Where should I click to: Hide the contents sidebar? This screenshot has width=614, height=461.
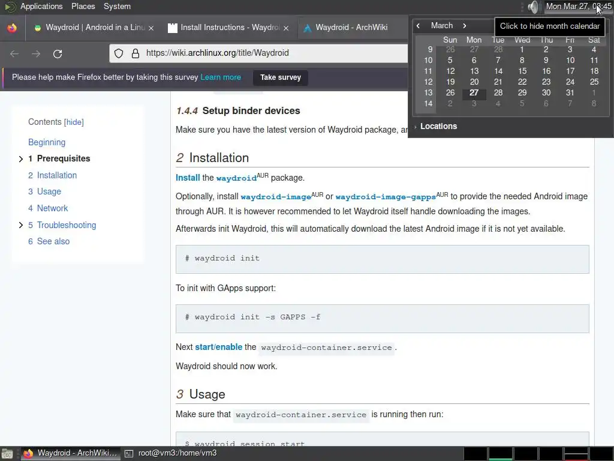[x=74, y=122]
